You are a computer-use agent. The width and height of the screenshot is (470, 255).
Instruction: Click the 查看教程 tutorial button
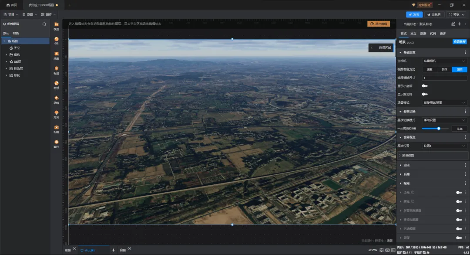pos(460,42)
